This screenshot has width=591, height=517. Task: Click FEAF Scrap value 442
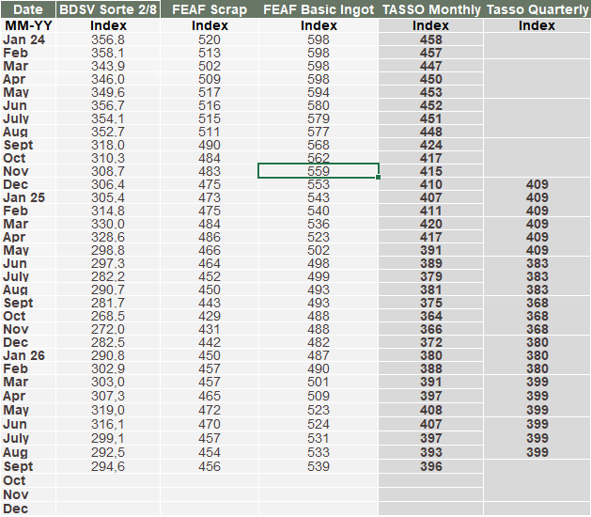210,342
